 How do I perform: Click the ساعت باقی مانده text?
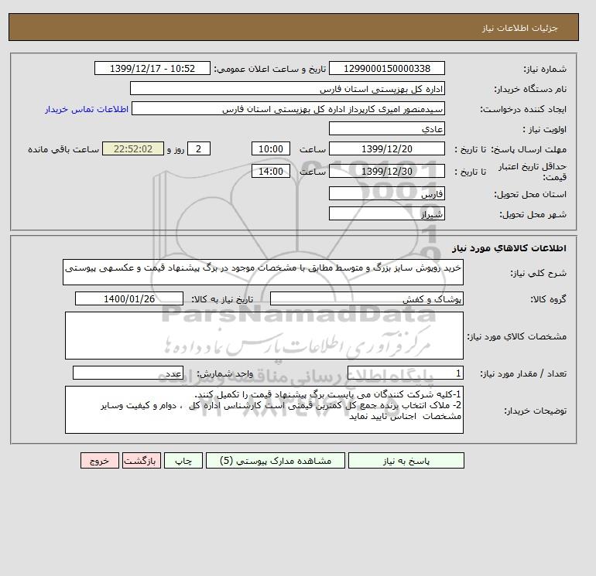63,149
